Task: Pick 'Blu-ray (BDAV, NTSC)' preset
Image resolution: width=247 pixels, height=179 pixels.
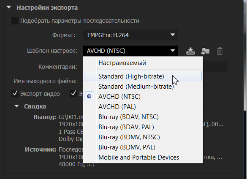Action: [x=143, y=117]
